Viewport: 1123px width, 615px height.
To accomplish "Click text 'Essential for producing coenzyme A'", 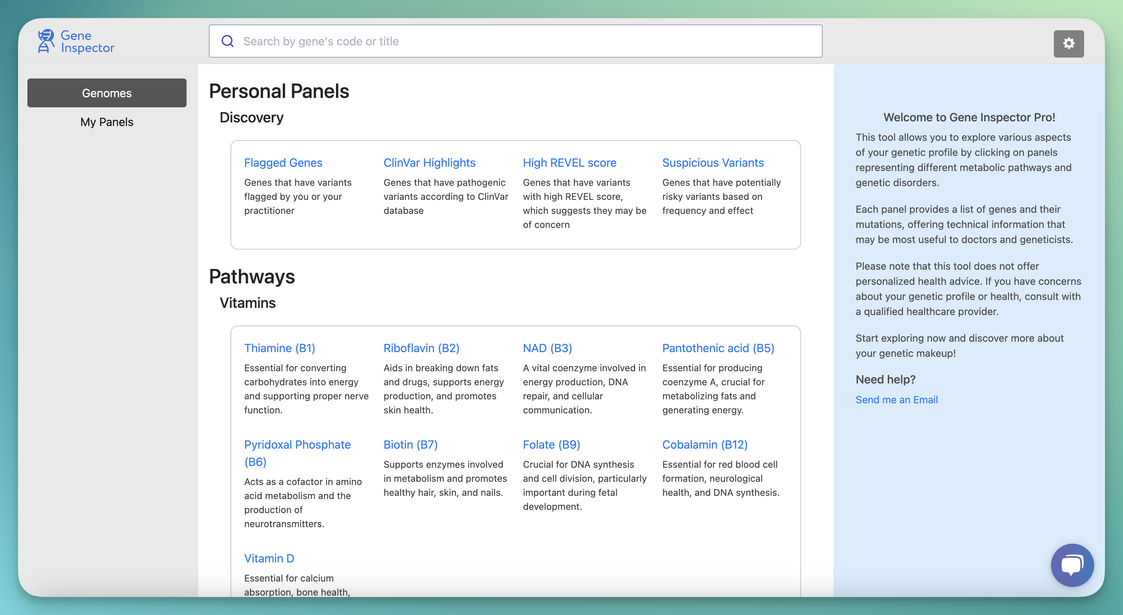I will point(713,389).
